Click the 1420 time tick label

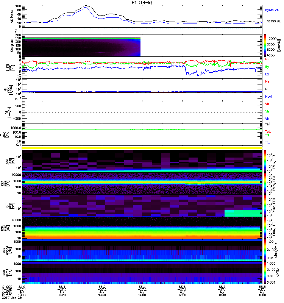(x=62, y=295)
